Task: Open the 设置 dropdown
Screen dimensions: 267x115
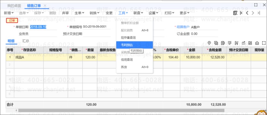Action: tap(153, 13)
